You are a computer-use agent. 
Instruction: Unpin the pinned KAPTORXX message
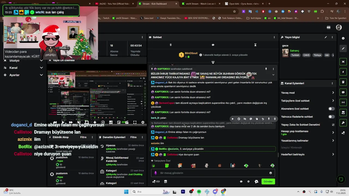[x=266, y=69]
